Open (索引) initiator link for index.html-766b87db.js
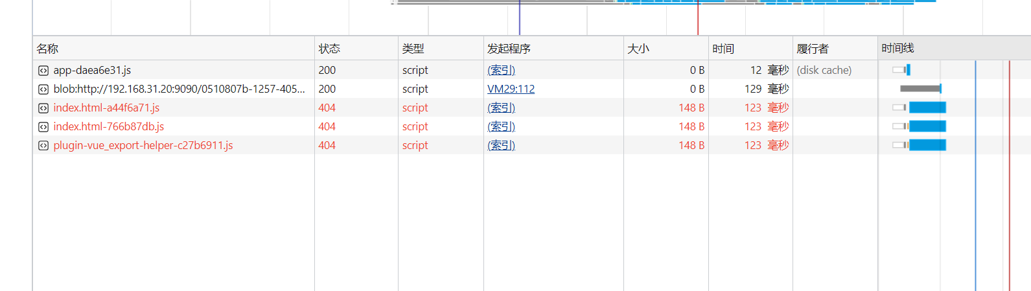The width and height of the screenshot is (1031, 291). [x=501, y=126]
